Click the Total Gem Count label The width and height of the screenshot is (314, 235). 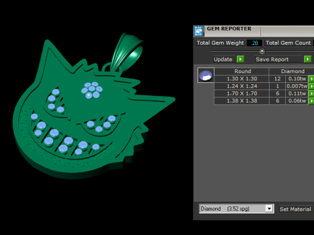[288, 43]
